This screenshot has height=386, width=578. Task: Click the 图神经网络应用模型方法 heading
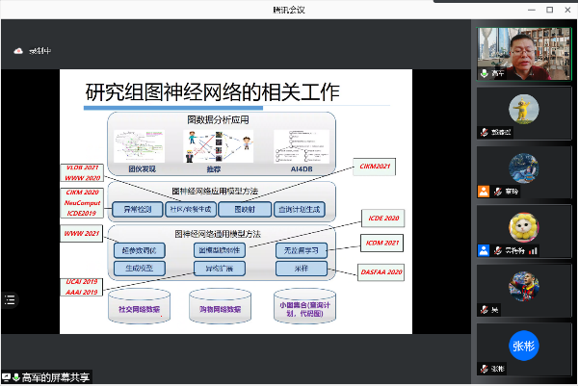(x=215, y=192)
